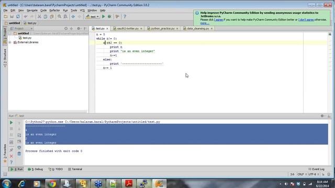
Task: Open the test run configuration dropdown
Action: (93, 16)
